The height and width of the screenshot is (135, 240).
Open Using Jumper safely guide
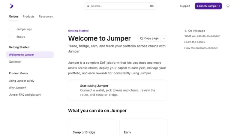coord(22,81)
